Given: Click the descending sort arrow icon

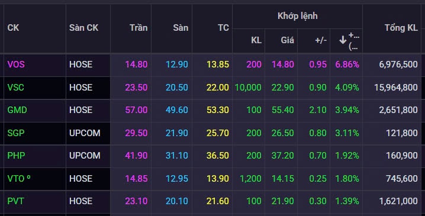Looking at the screenshot, I should (x=343, y=40).
